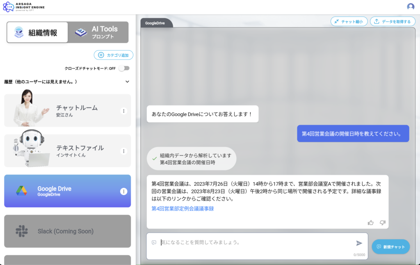This screenshot has width=420, height=265.
Task: Select the Google Drive card
Action: pyautogui.click(x=68, y=191)
